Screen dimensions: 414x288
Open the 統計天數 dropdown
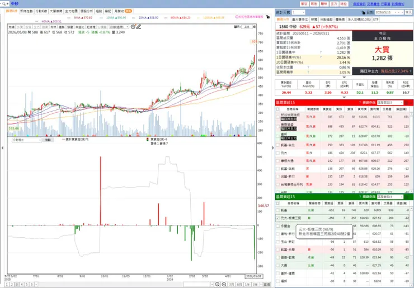coord(299,12)
